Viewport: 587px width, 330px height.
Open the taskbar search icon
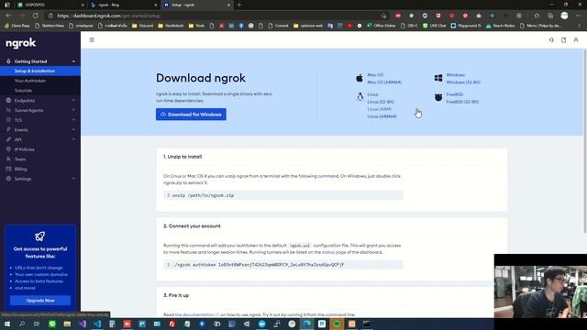(x=22, y=324)
